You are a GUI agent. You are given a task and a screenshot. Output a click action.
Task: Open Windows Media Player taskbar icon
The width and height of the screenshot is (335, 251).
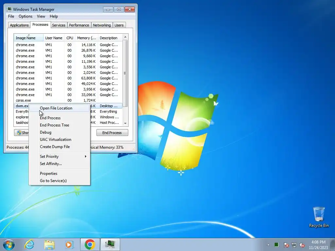(x=69, y=244)
